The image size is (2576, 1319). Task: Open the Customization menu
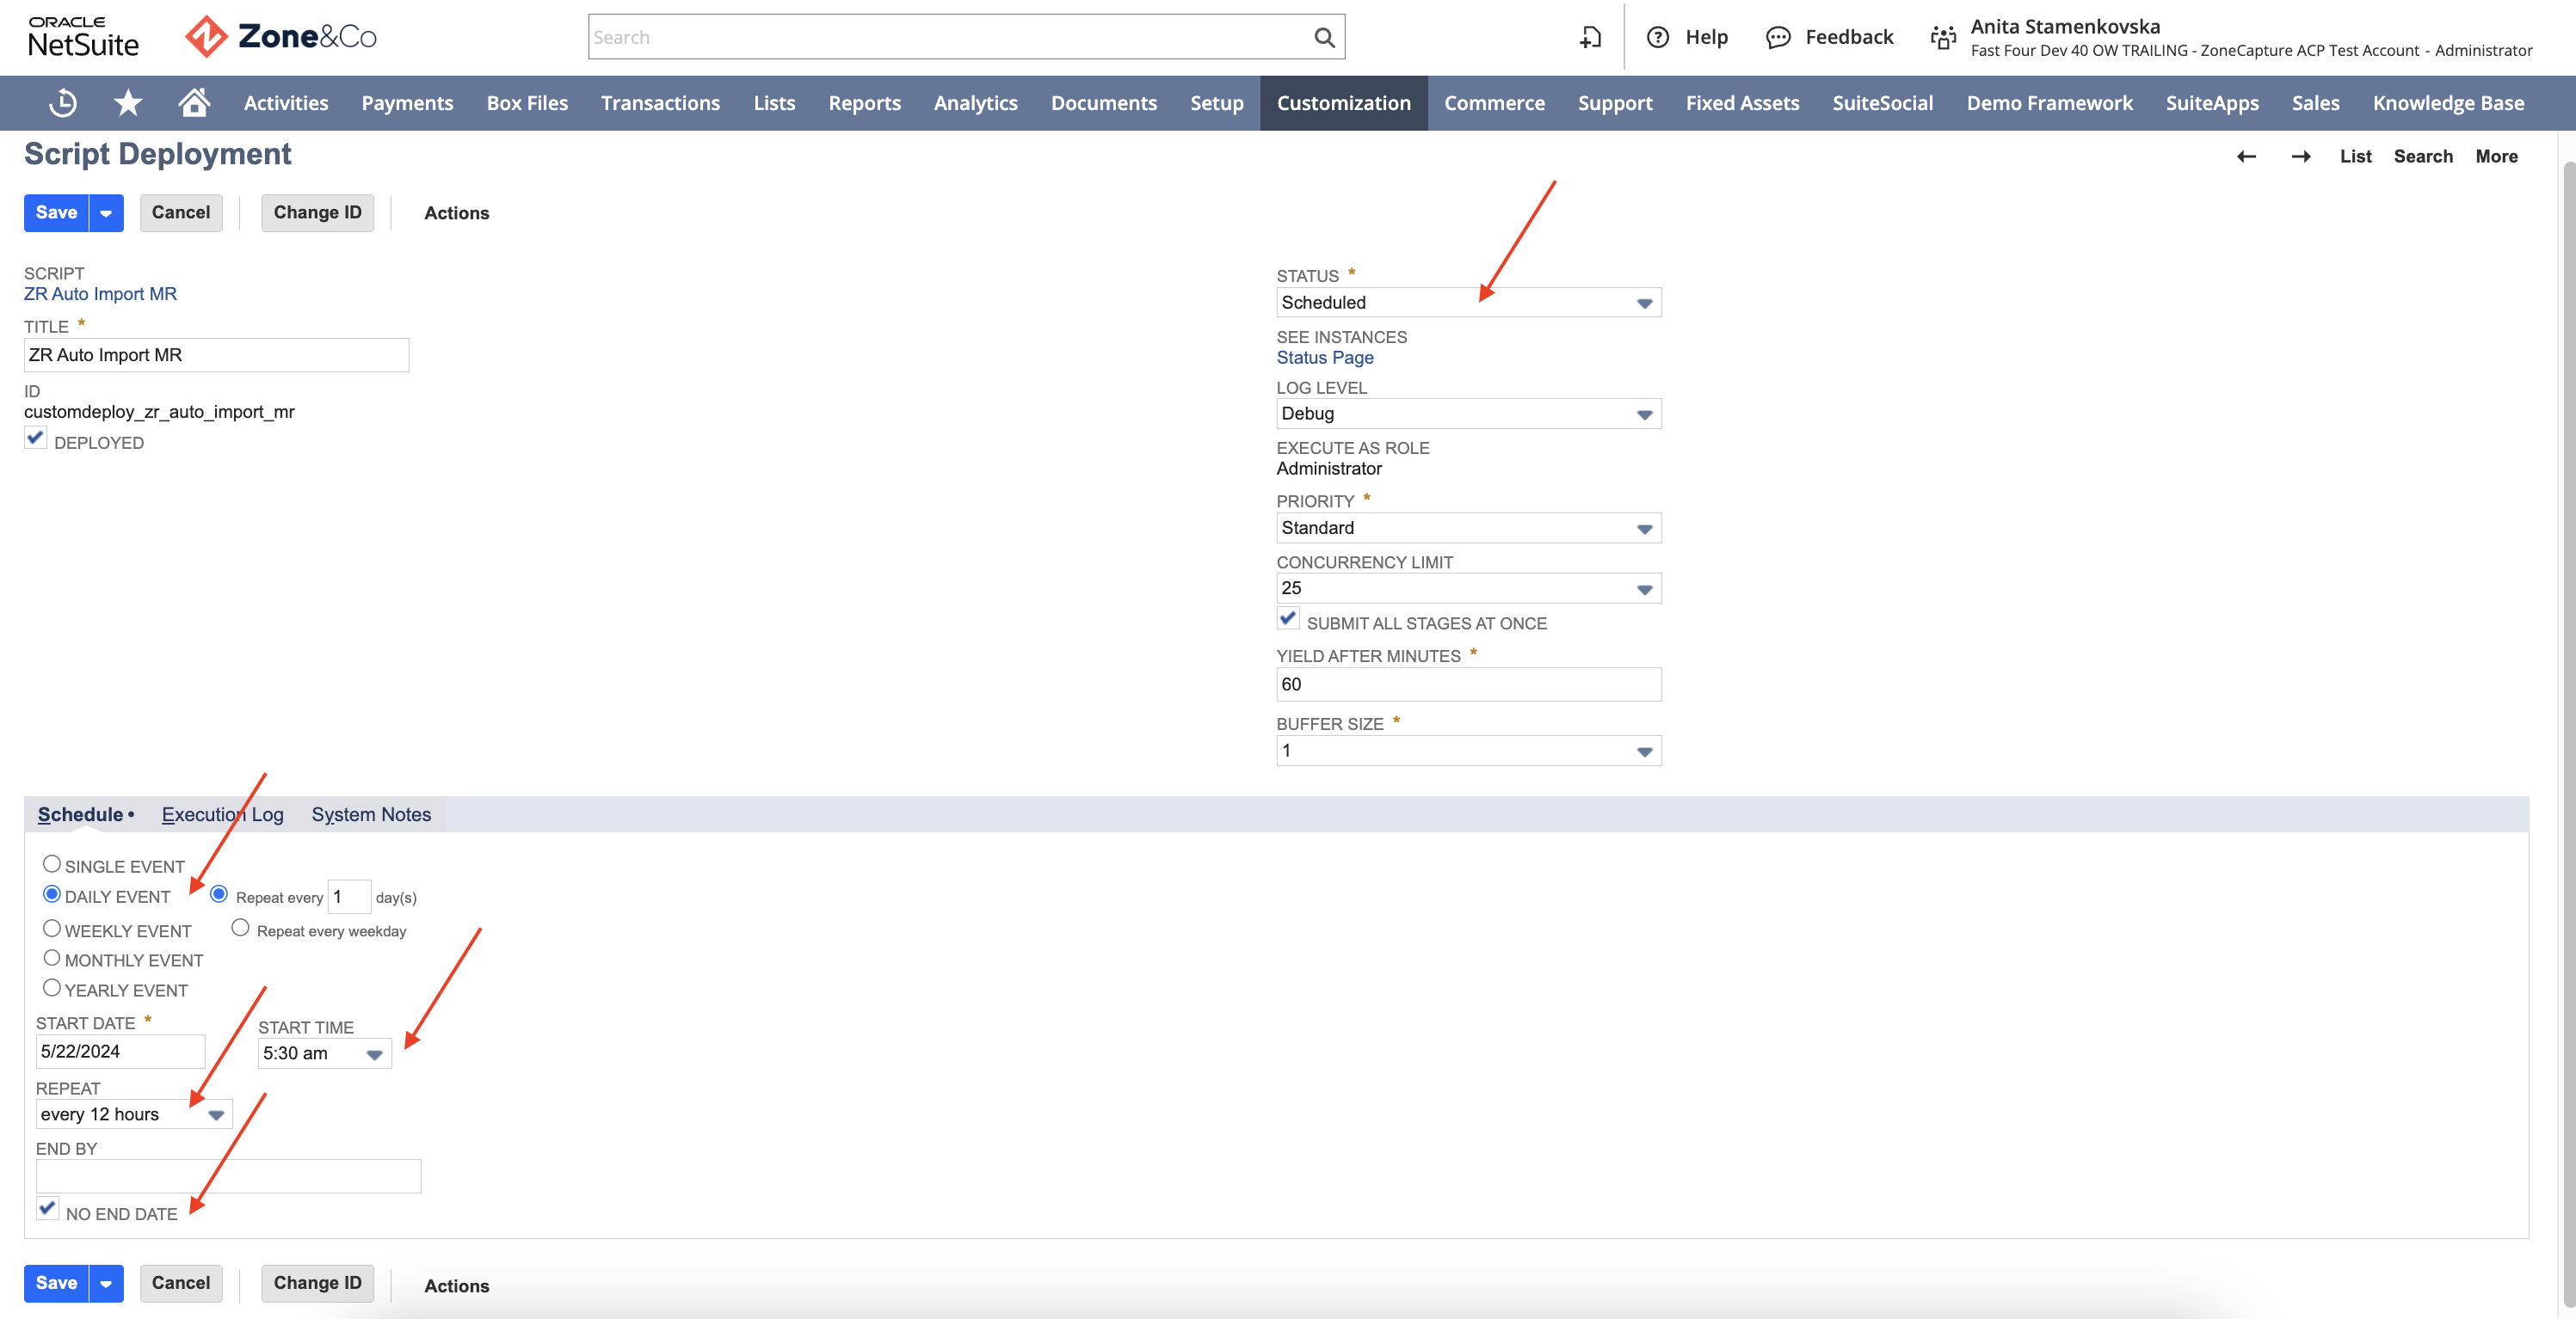[x=1343, y=103]
